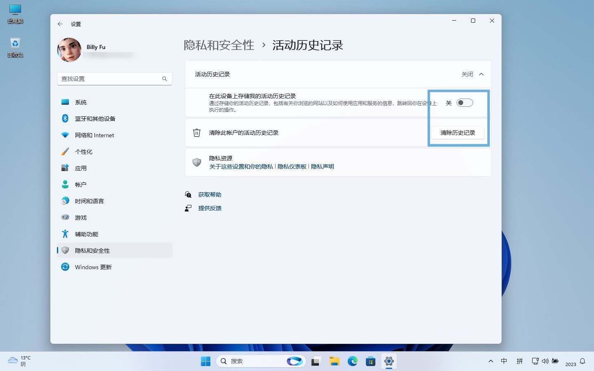
Task: Select the 系统 (System) sidebar icon
Action: coord(65,102)
